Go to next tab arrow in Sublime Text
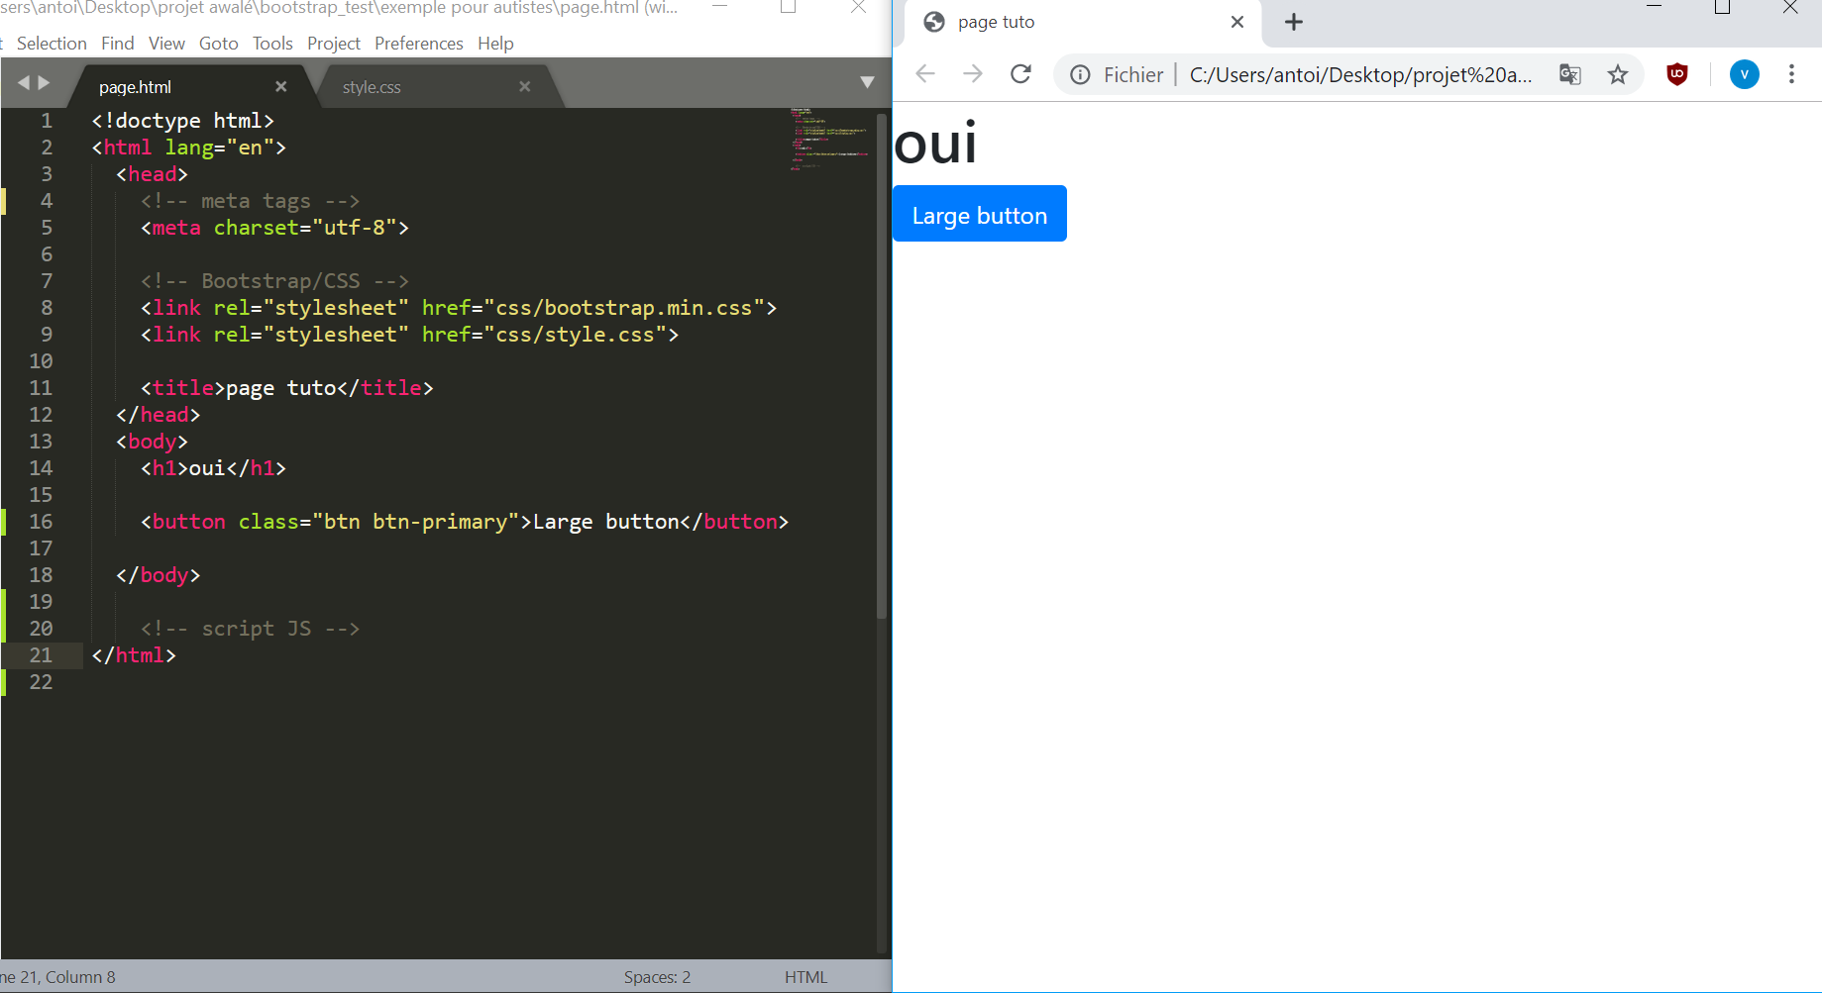This screenshot has height=993, width=1822. [x=44, y=83]
